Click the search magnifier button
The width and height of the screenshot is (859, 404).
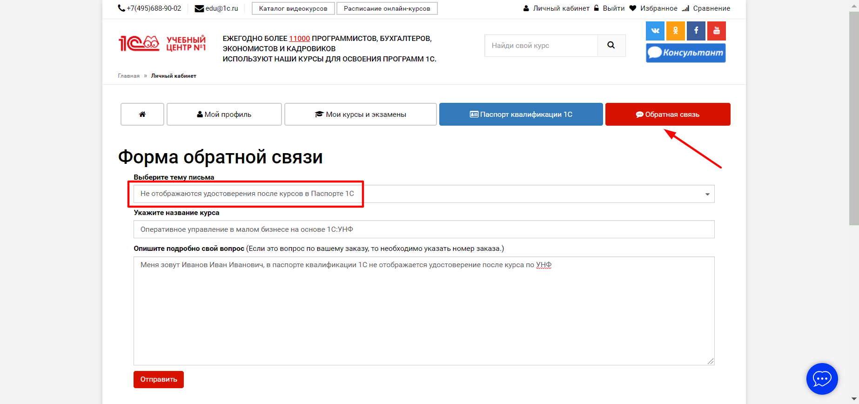[611, 46]
